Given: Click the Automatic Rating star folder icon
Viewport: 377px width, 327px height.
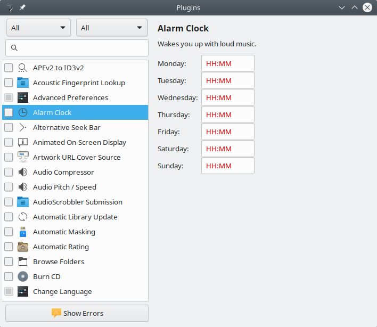Looking at the screenshot, I should (x=23, y=247).
